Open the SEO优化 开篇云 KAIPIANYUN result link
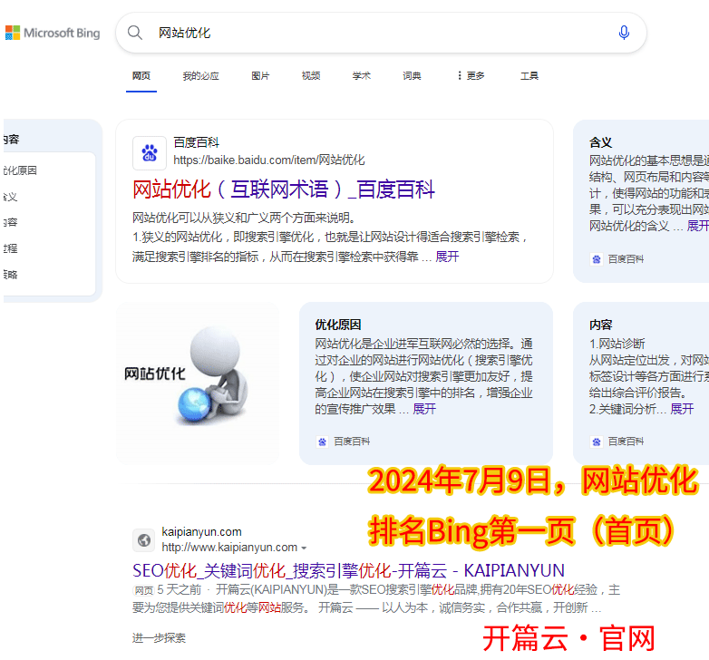Image resolution: width=709 pixels, height=660 pixels. tap(348, 570)
